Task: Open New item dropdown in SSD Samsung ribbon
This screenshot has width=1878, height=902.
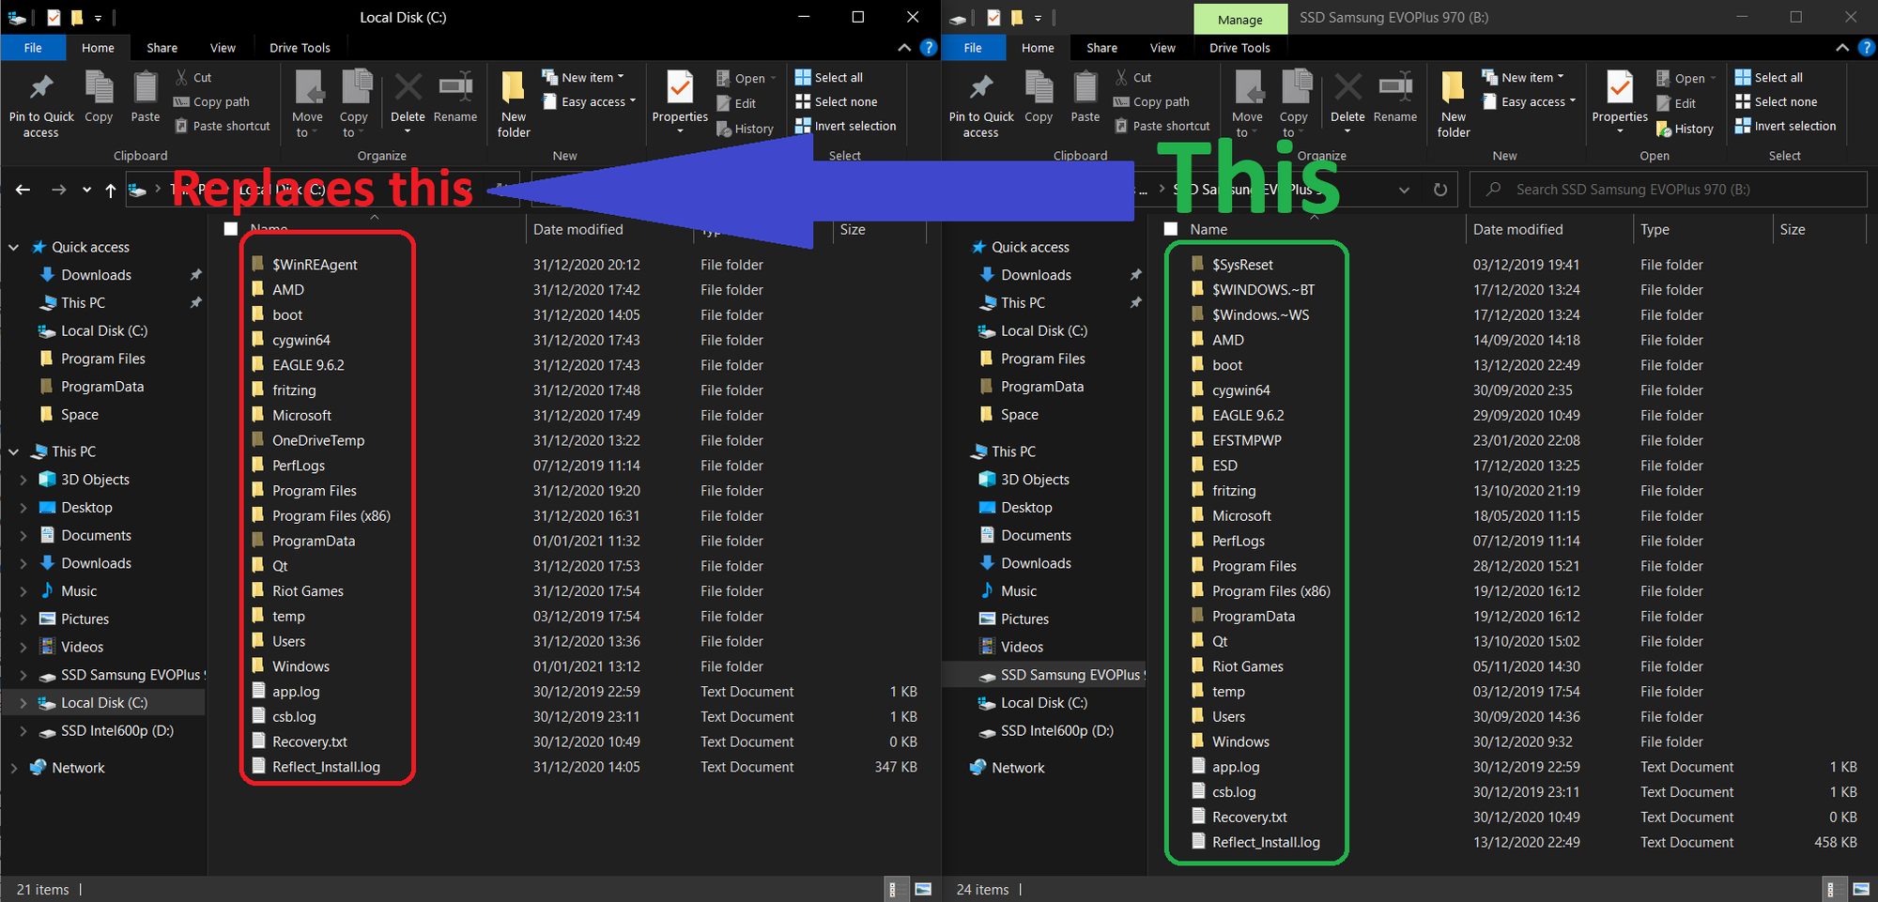Action: [1524, 77]
